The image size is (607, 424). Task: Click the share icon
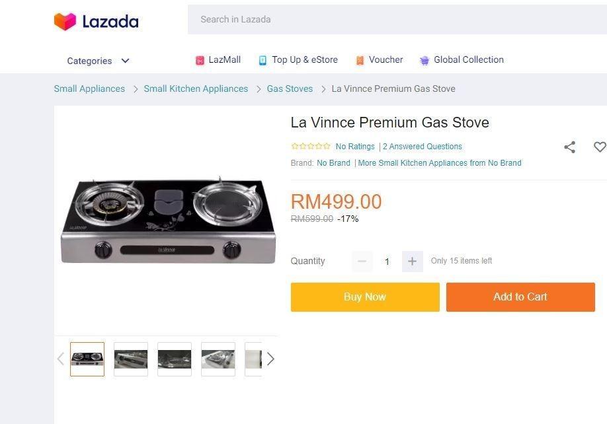(x=569, y=147)
